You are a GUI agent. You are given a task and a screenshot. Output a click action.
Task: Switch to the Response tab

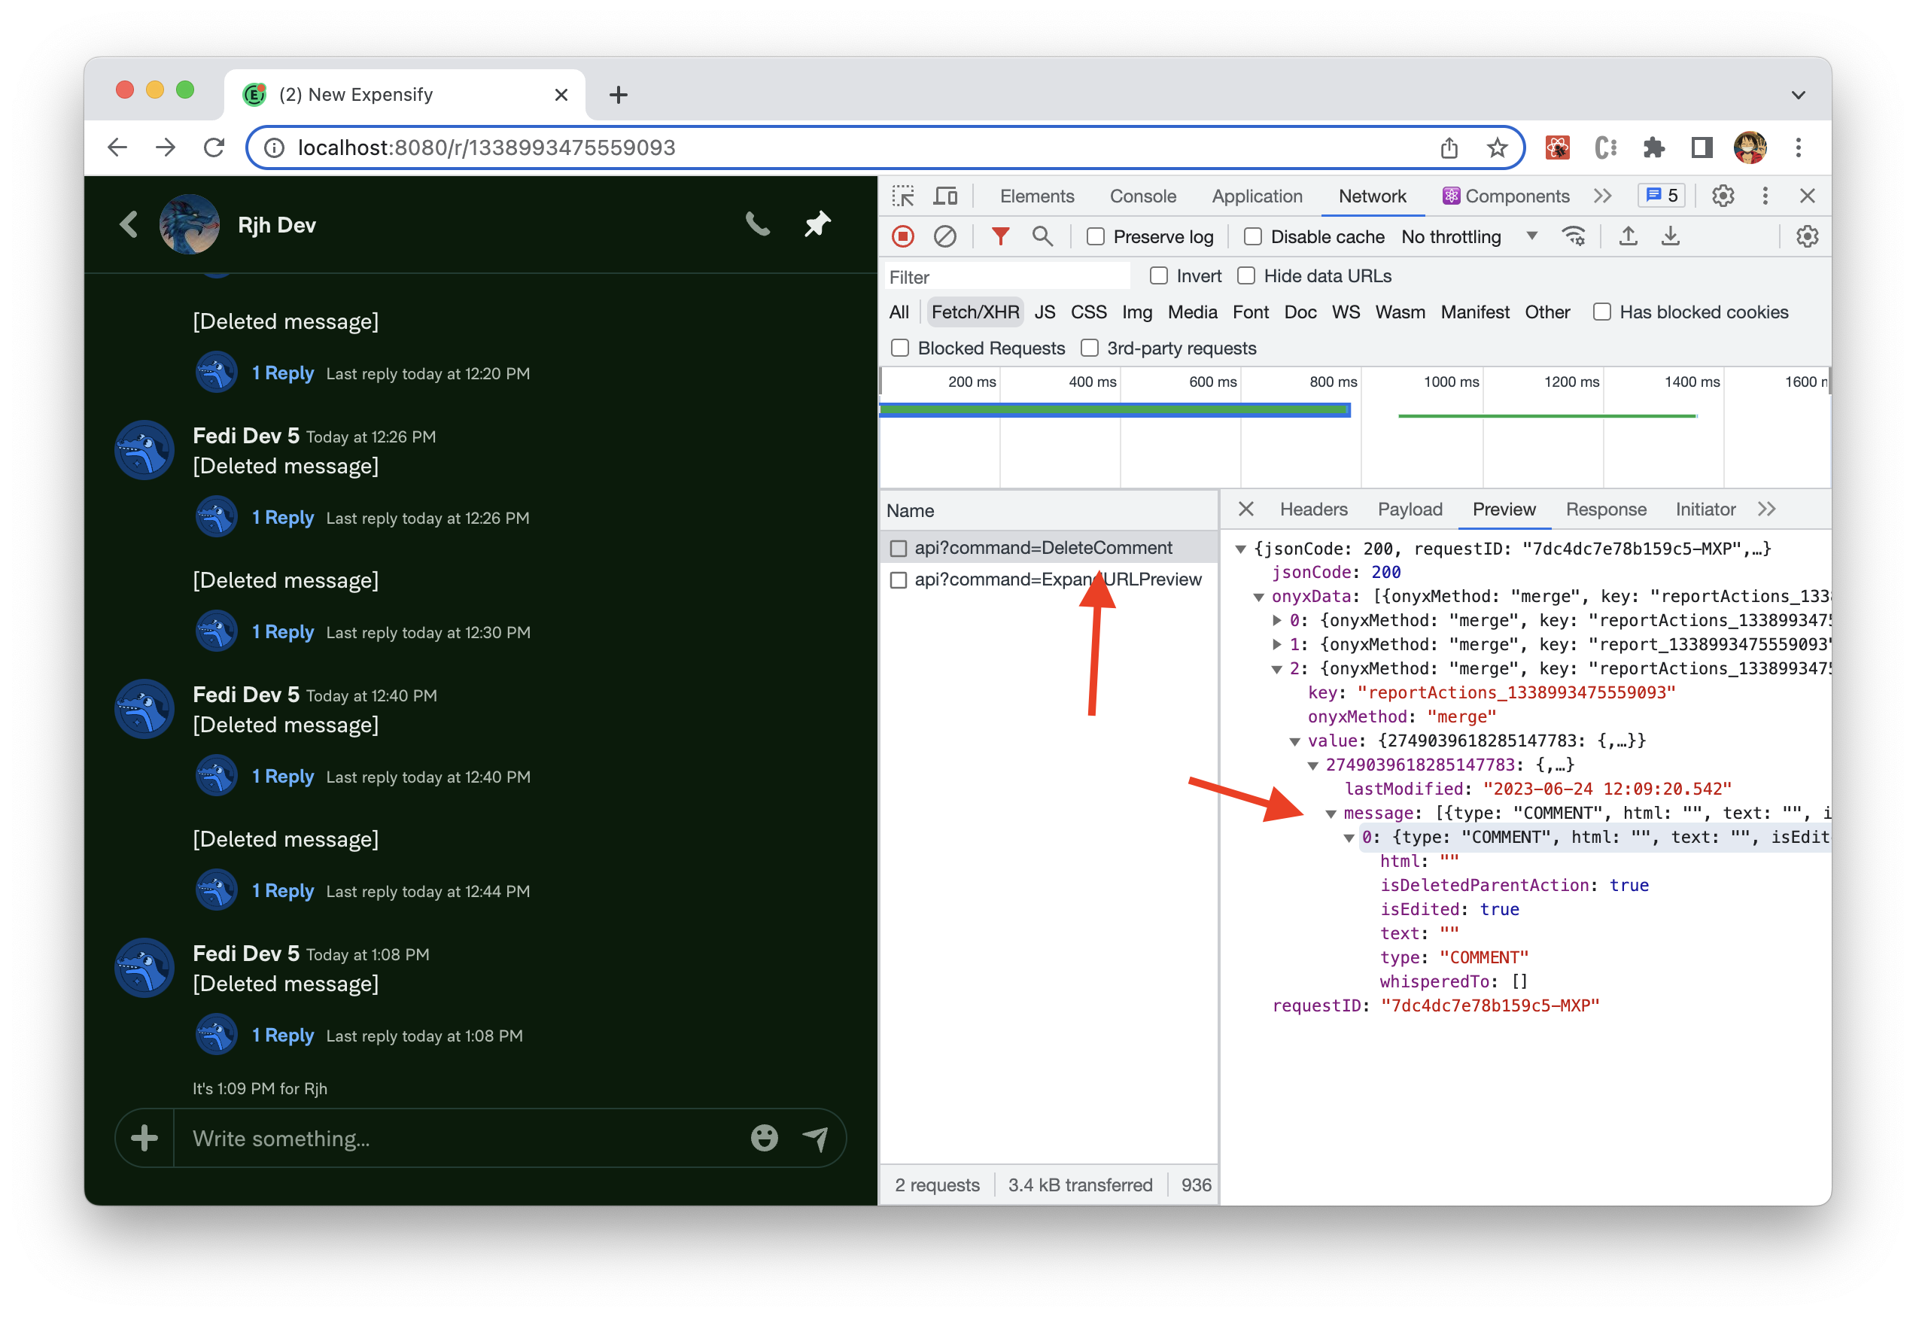coord(1606,509)
